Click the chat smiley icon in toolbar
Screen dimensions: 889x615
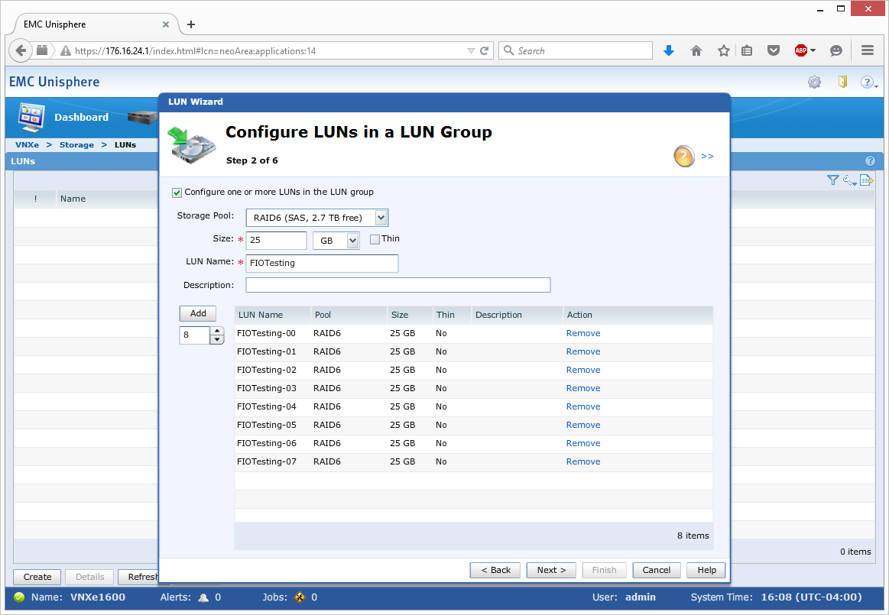(835, 50)
